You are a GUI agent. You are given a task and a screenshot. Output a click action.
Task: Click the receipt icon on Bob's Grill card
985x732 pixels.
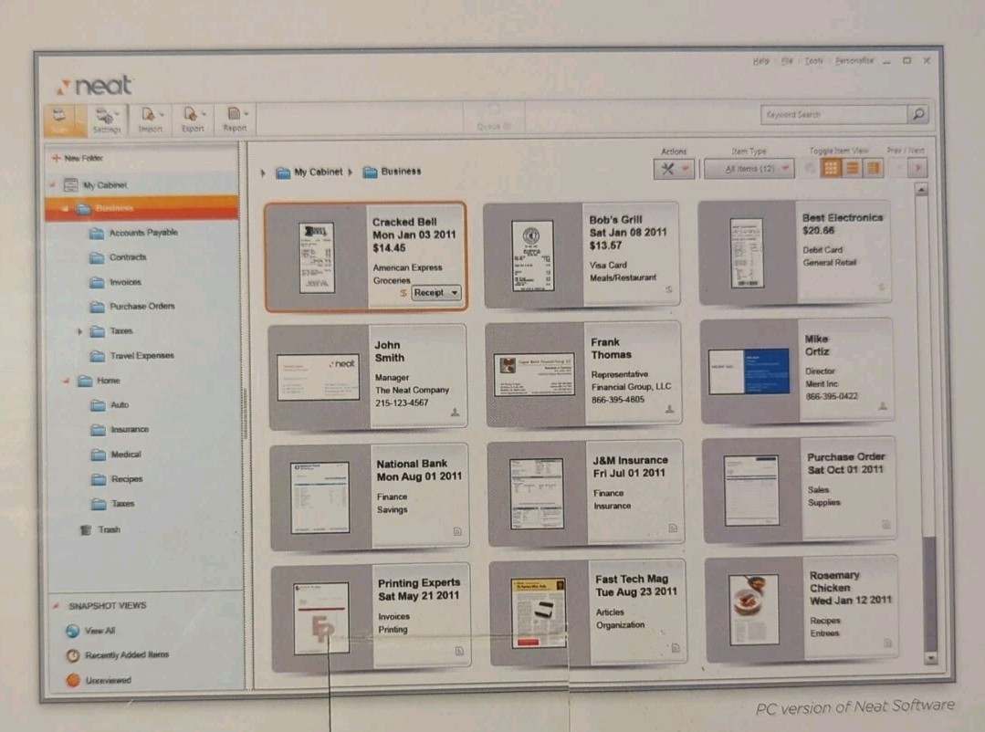tap(668, 289)
